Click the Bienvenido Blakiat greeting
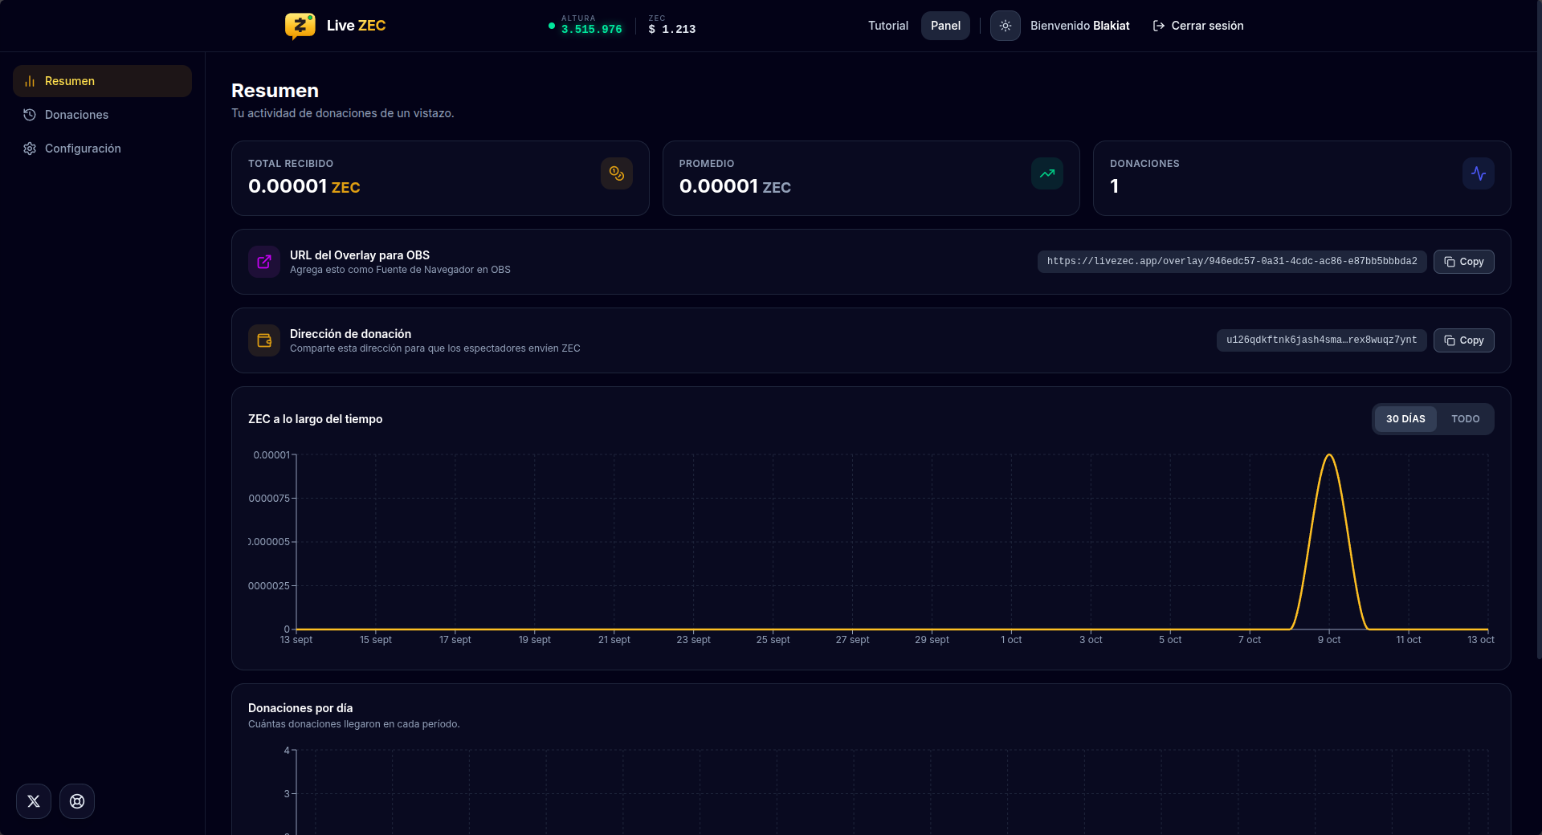 [1079, 26]
